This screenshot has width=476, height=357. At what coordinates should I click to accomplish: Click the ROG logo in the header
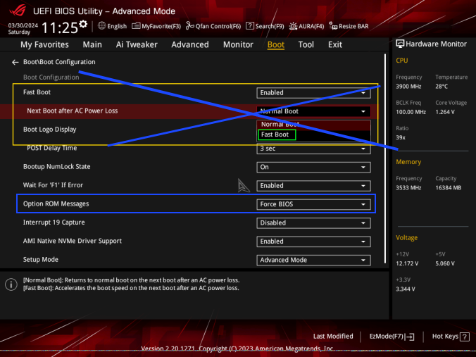point(18,11)
